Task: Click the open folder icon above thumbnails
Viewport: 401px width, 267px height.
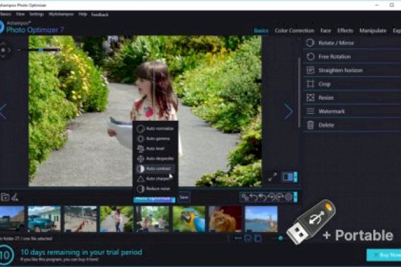Action: [5, 197]
